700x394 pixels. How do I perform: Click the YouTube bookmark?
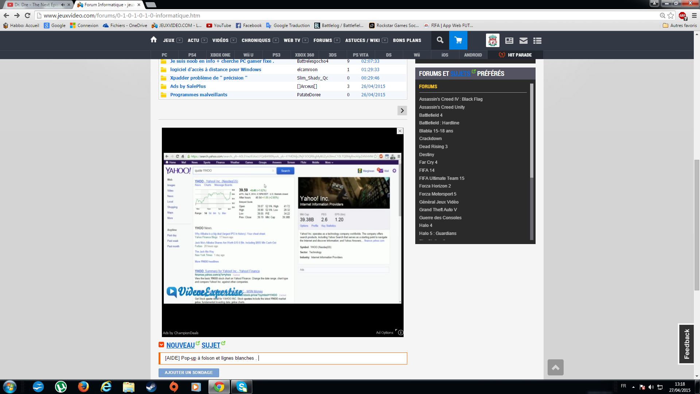(x=219, y=26)
